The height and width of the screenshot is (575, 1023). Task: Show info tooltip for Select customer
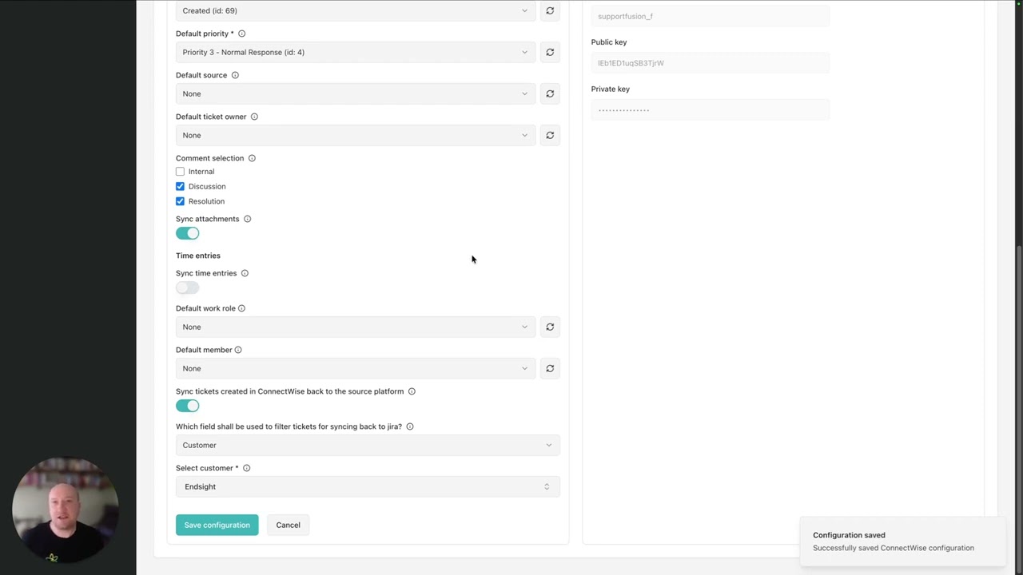pyautogui.click(x=246, y=468)
